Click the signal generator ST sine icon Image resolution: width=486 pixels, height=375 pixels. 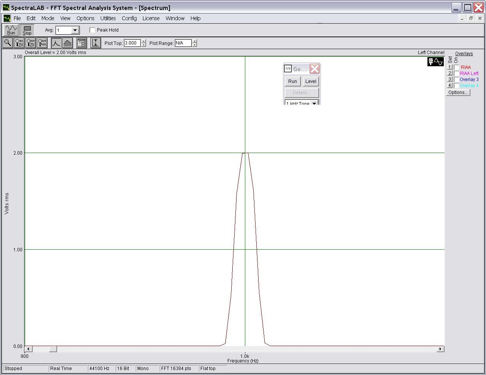tap(435, 62)
